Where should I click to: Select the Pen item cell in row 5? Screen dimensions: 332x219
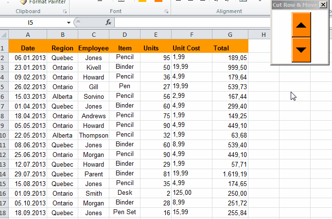(125, 87)
